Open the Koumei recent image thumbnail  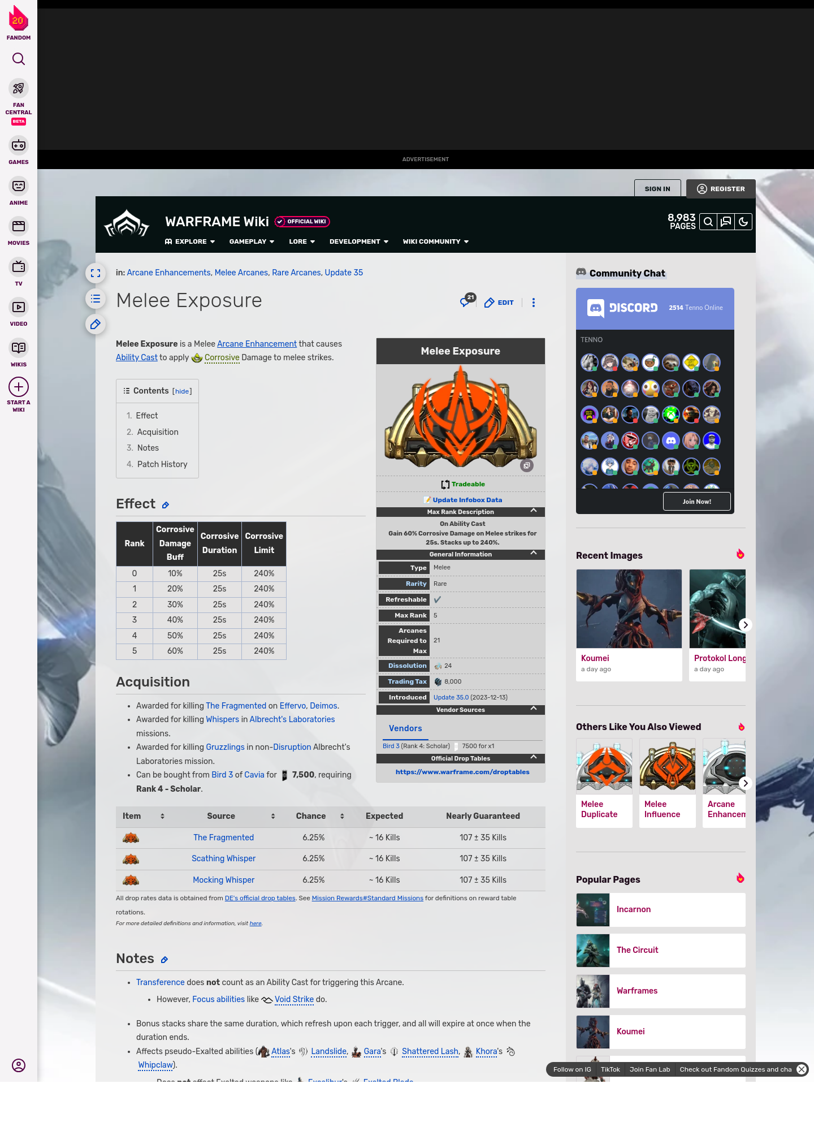tap(629, 608)
